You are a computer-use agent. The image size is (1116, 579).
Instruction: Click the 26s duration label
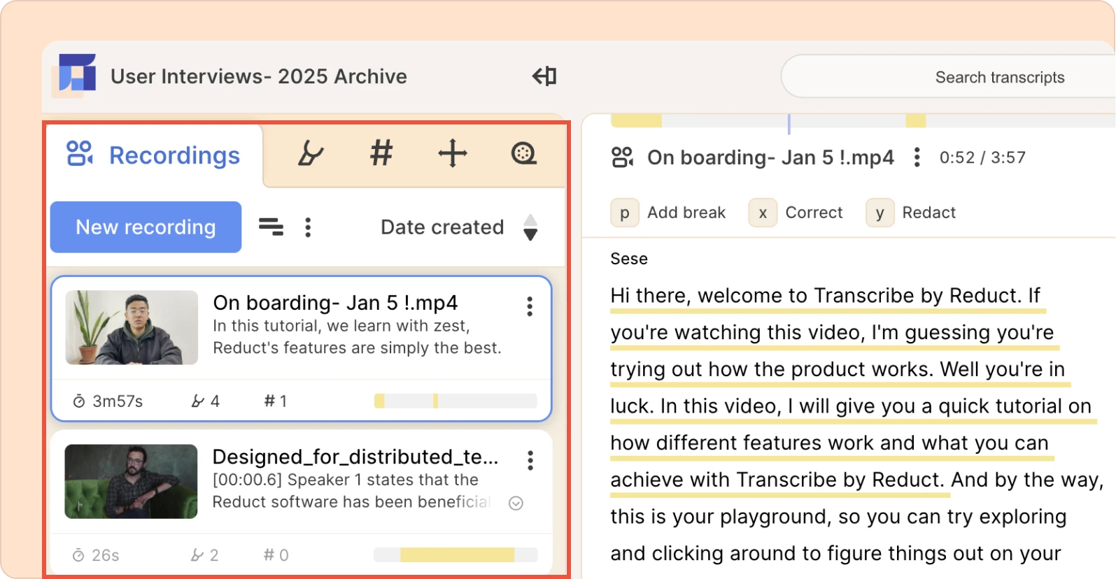[96, 555]
